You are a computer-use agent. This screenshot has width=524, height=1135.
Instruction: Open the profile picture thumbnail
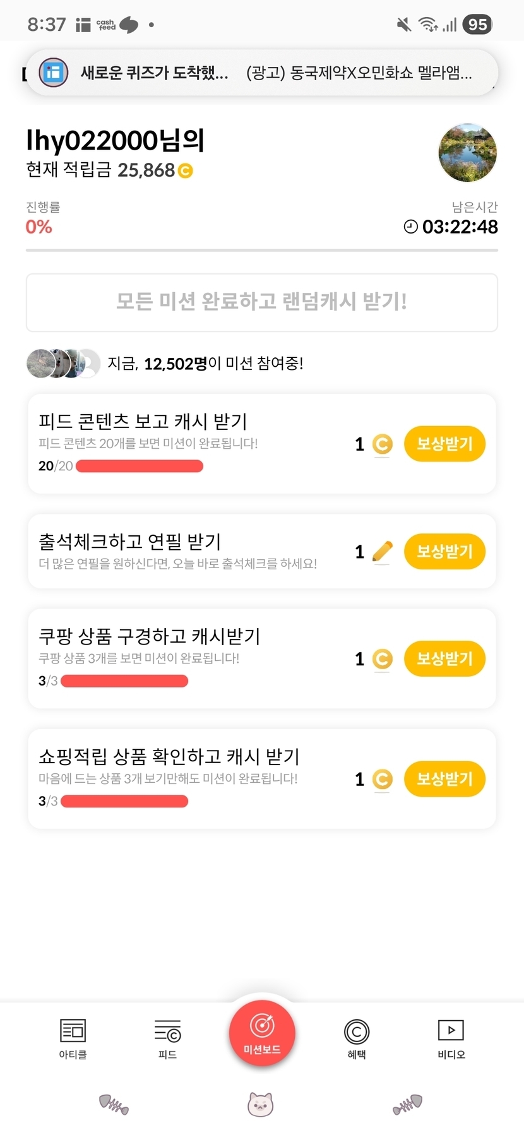coord(467,153)
